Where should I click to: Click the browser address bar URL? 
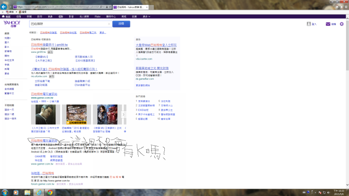(x=58, y=7)
